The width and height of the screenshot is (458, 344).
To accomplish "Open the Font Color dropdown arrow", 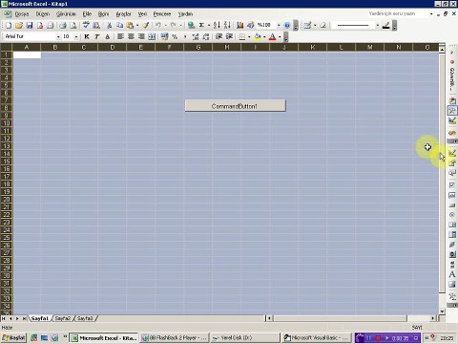I will point(280,37).
